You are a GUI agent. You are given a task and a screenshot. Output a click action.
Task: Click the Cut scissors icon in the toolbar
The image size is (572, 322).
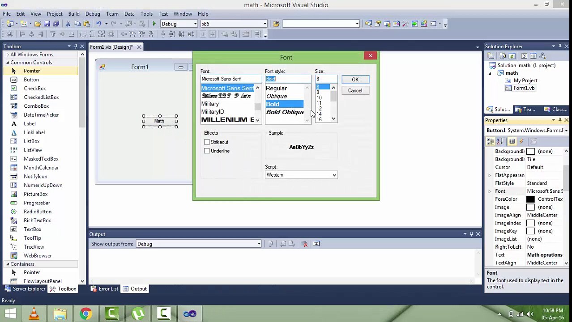click(68, 24)
